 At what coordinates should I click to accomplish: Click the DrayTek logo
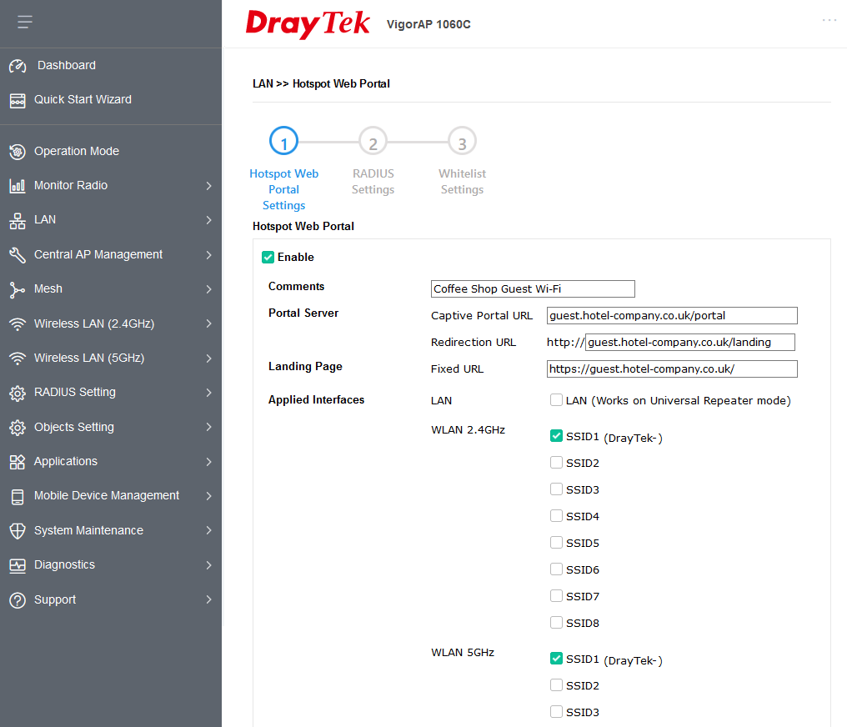point(308,24)
